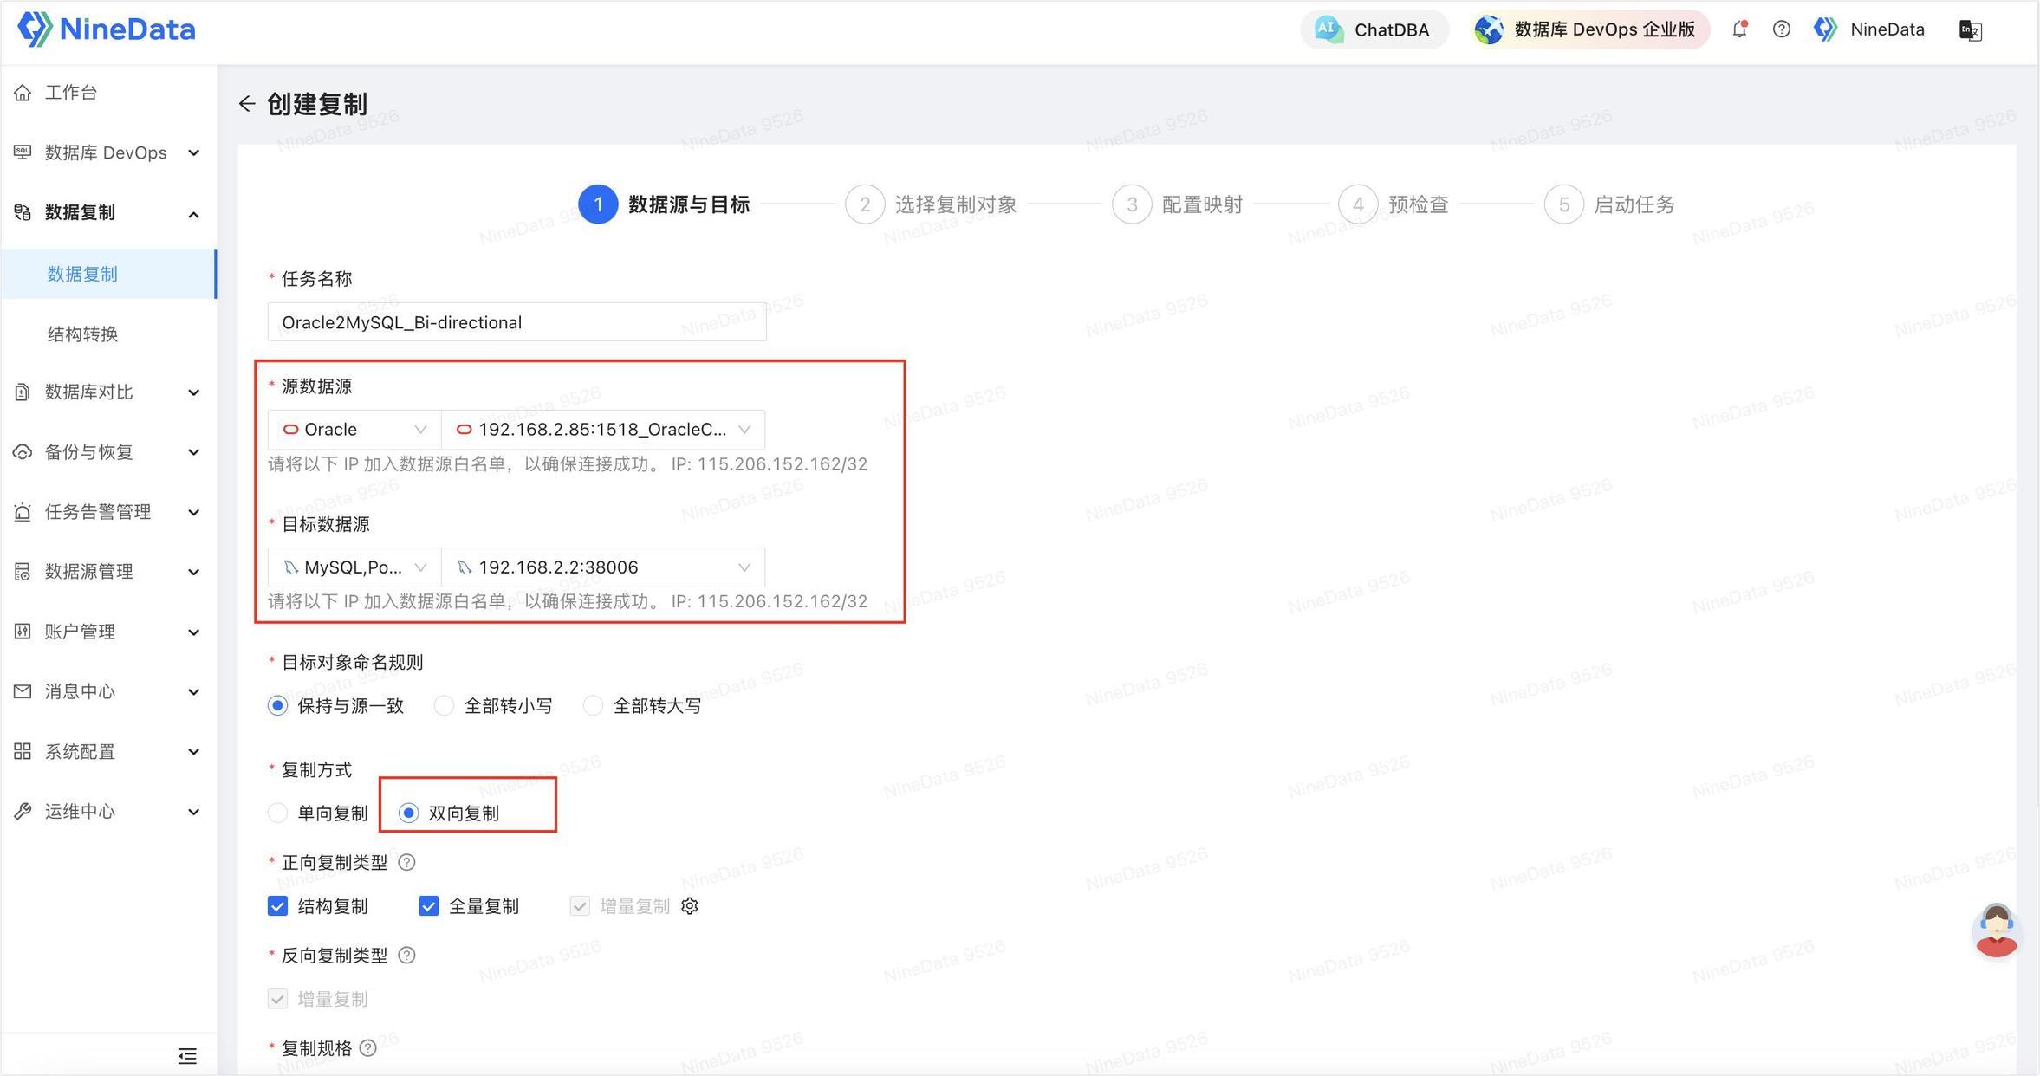
Task: Expand 消息中心 menu
Action: 108,691
